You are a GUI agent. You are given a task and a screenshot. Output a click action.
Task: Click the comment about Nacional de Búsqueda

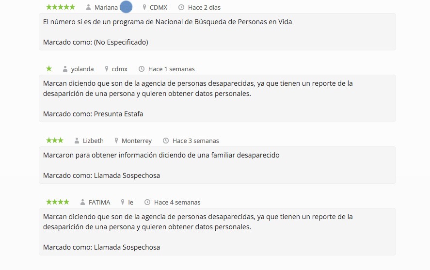pyautogui.click(x=217, y=32)
